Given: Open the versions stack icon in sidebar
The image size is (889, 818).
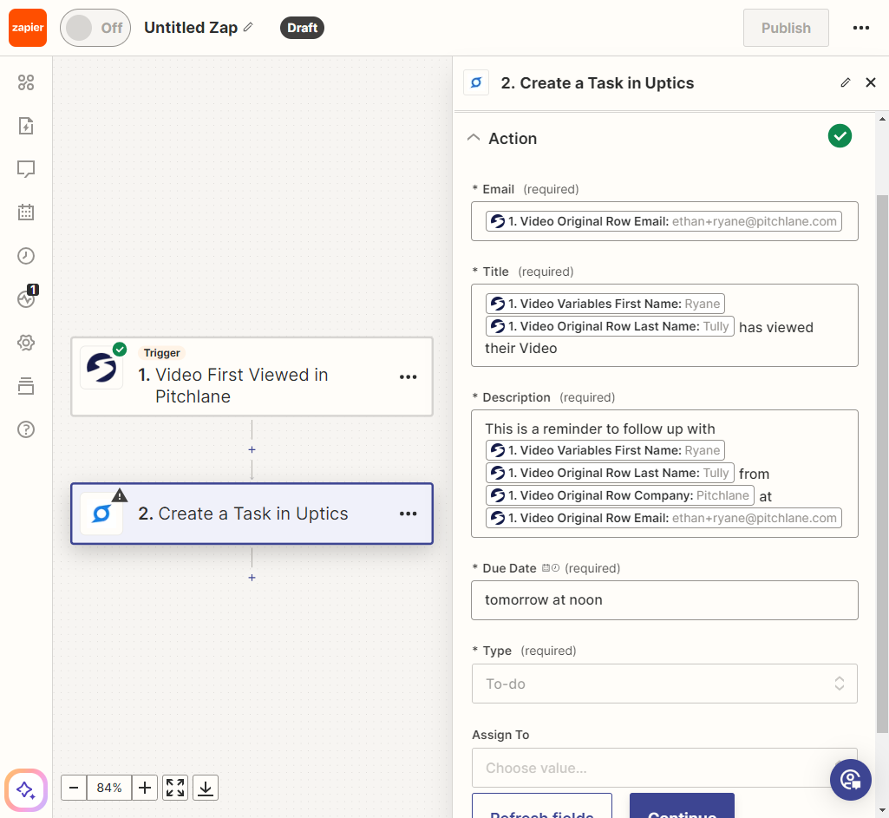Looking at the screenshot, I should [x=26, y=386].
